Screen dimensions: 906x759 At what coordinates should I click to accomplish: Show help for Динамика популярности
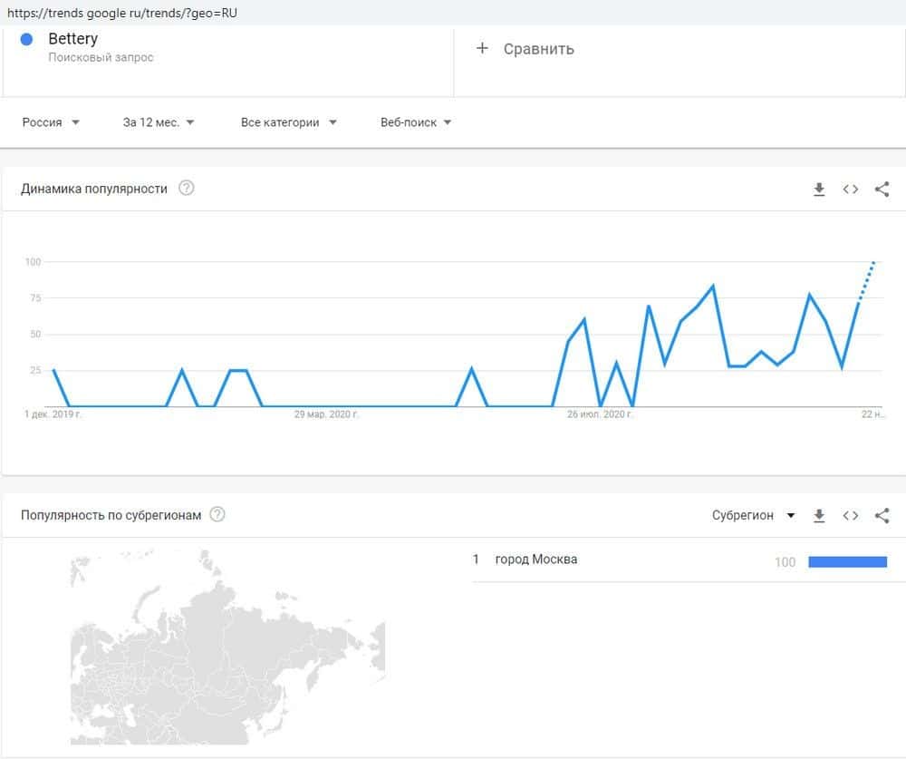point(187,189)
